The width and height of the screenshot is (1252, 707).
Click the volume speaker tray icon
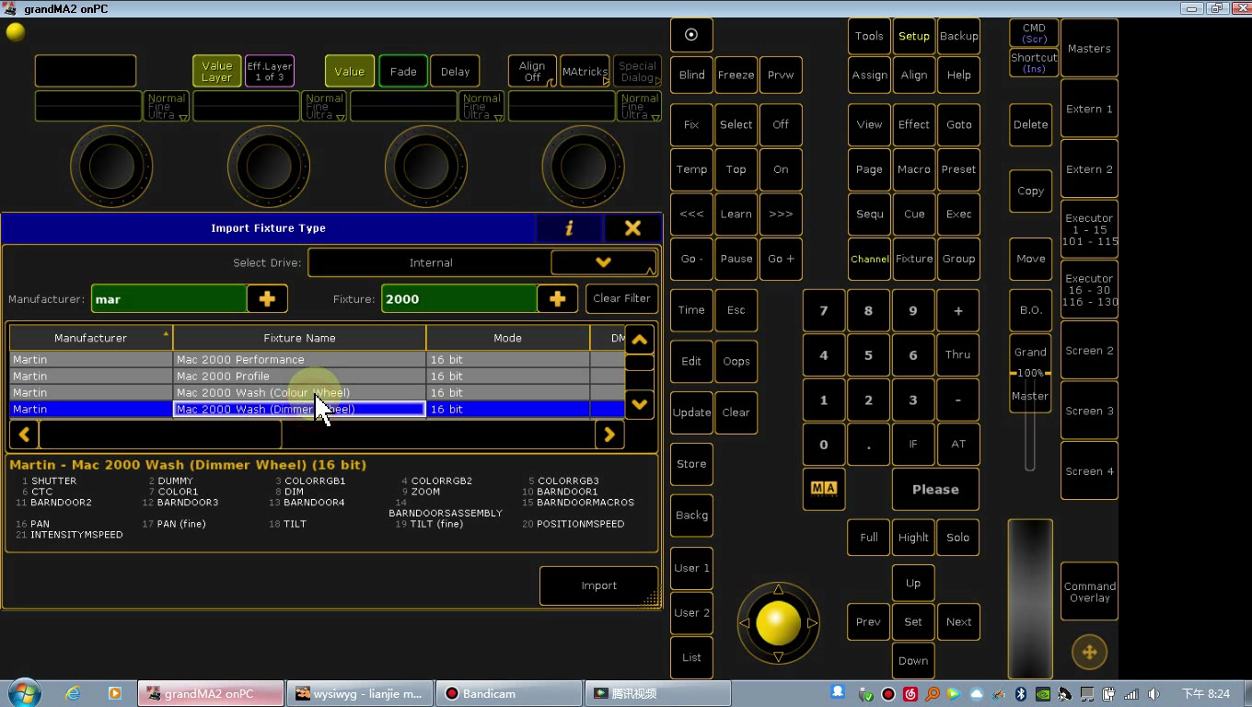(1153, 694)
